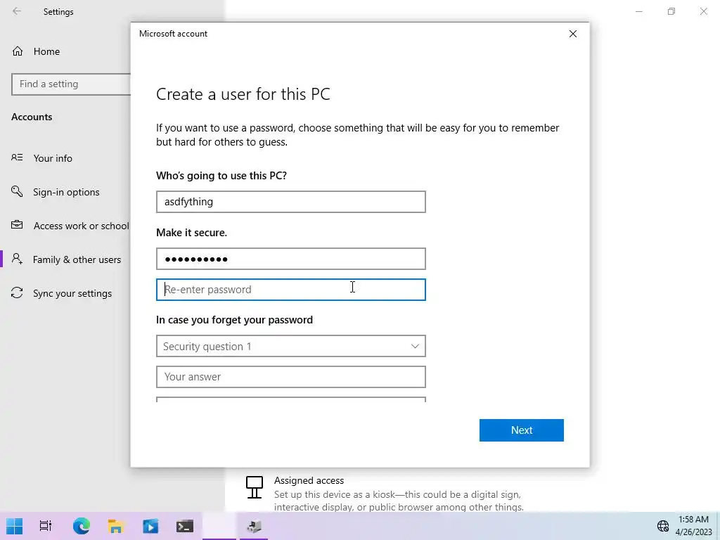
Task: Click the Home icon in Settings sidebar
Action: tap(18, 51)
